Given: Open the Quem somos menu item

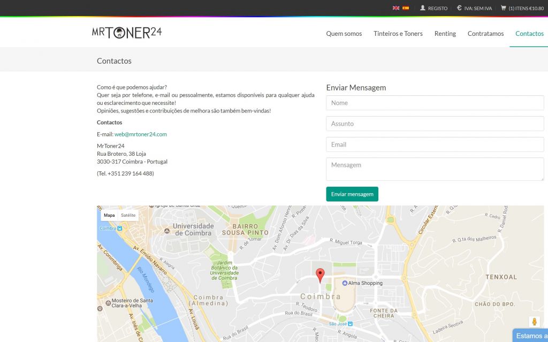Looking at the screenshot, I should (344, 34).
